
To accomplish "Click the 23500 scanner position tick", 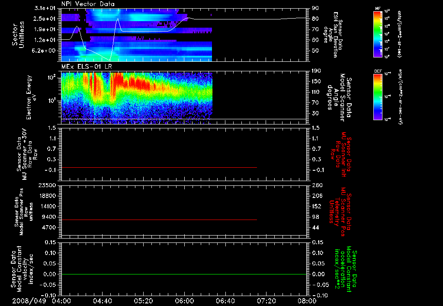I will [x=47, y=185].
